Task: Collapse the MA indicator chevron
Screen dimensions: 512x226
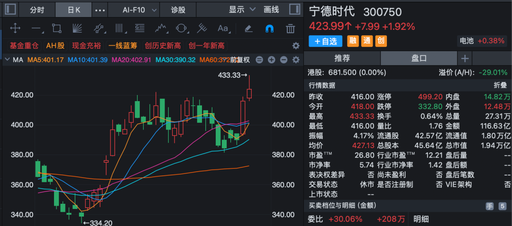Action: point(6,60)
